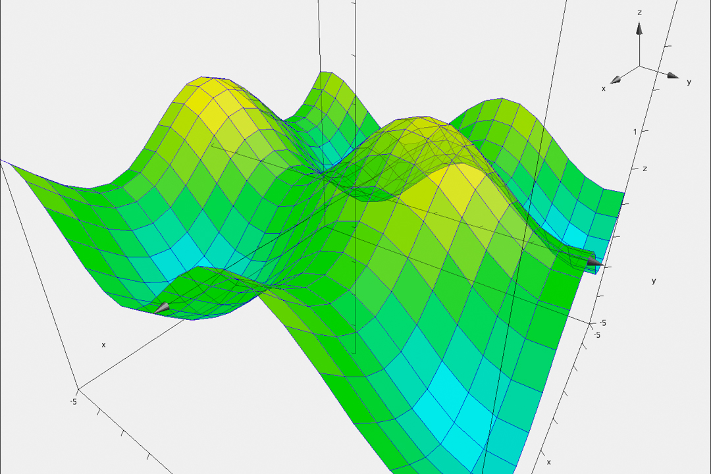Click the gray y-axis arrowhead on the surface's right edge
This screenshot has height=474, width=711.
[594, 262]
